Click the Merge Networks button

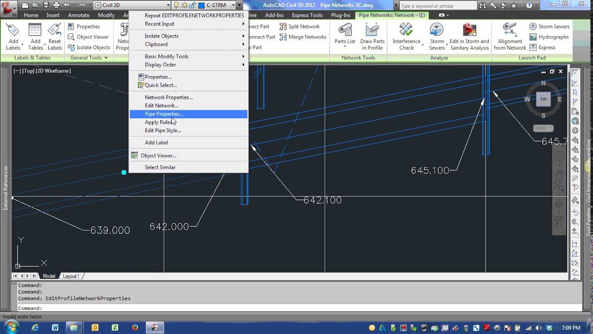pos(303,37)
